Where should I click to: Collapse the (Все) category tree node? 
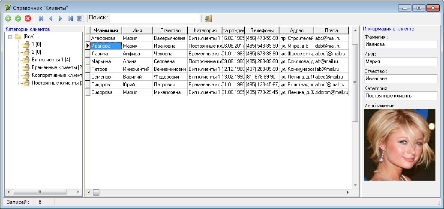(x=10, y=37)
